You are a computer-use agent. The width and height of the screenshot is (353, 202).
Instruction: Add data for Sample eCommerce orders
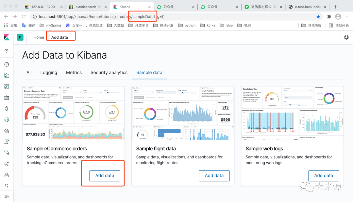(105, 175)
